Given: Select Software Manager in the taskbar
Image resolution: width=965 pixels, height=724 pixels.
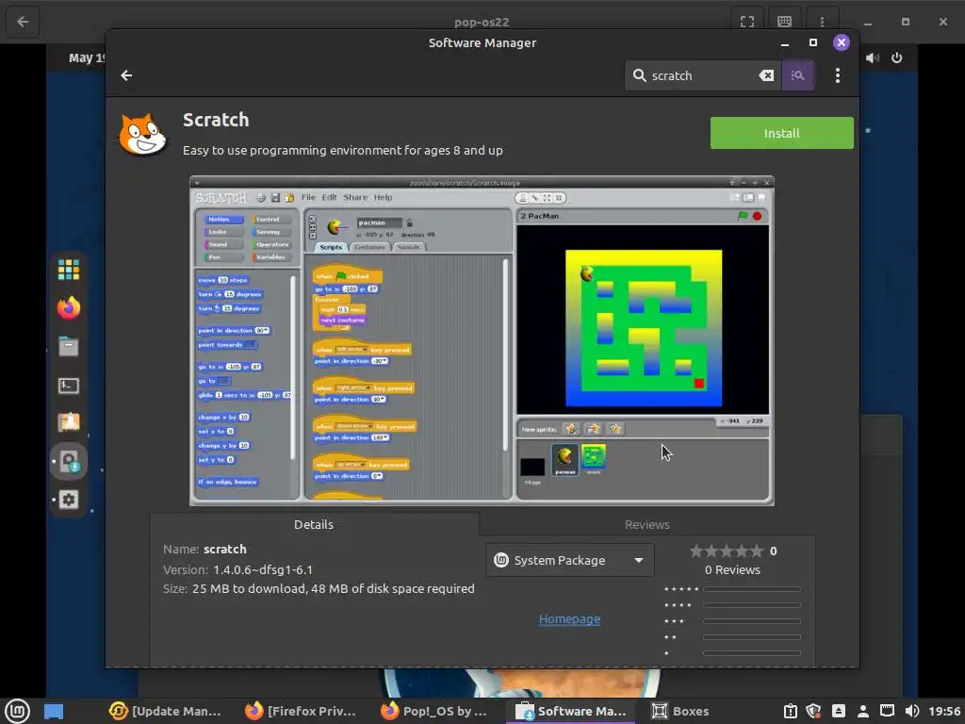Looking at the screenshot, I should tap(570, 711).
